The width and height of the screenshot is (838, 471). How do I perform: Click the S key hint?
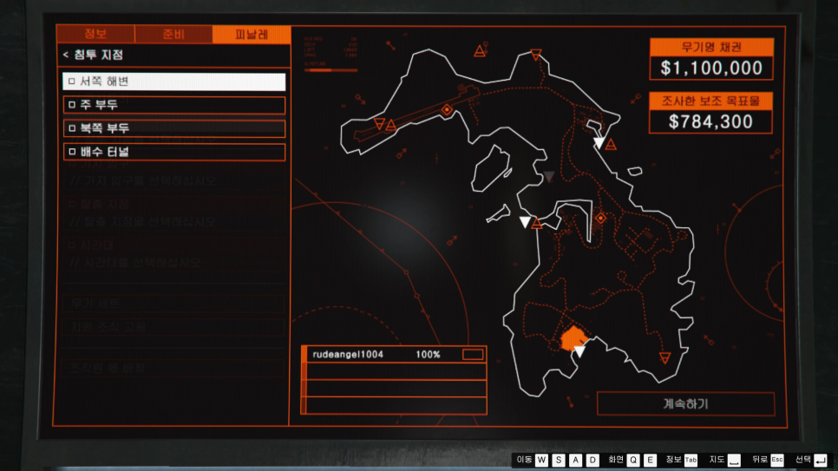coord(559,460)
